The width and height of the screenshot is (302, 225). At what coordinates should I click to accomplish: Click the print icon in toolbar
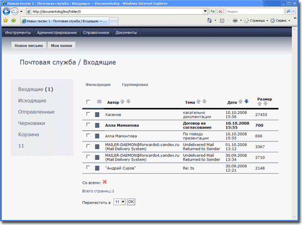click(235, 21)
